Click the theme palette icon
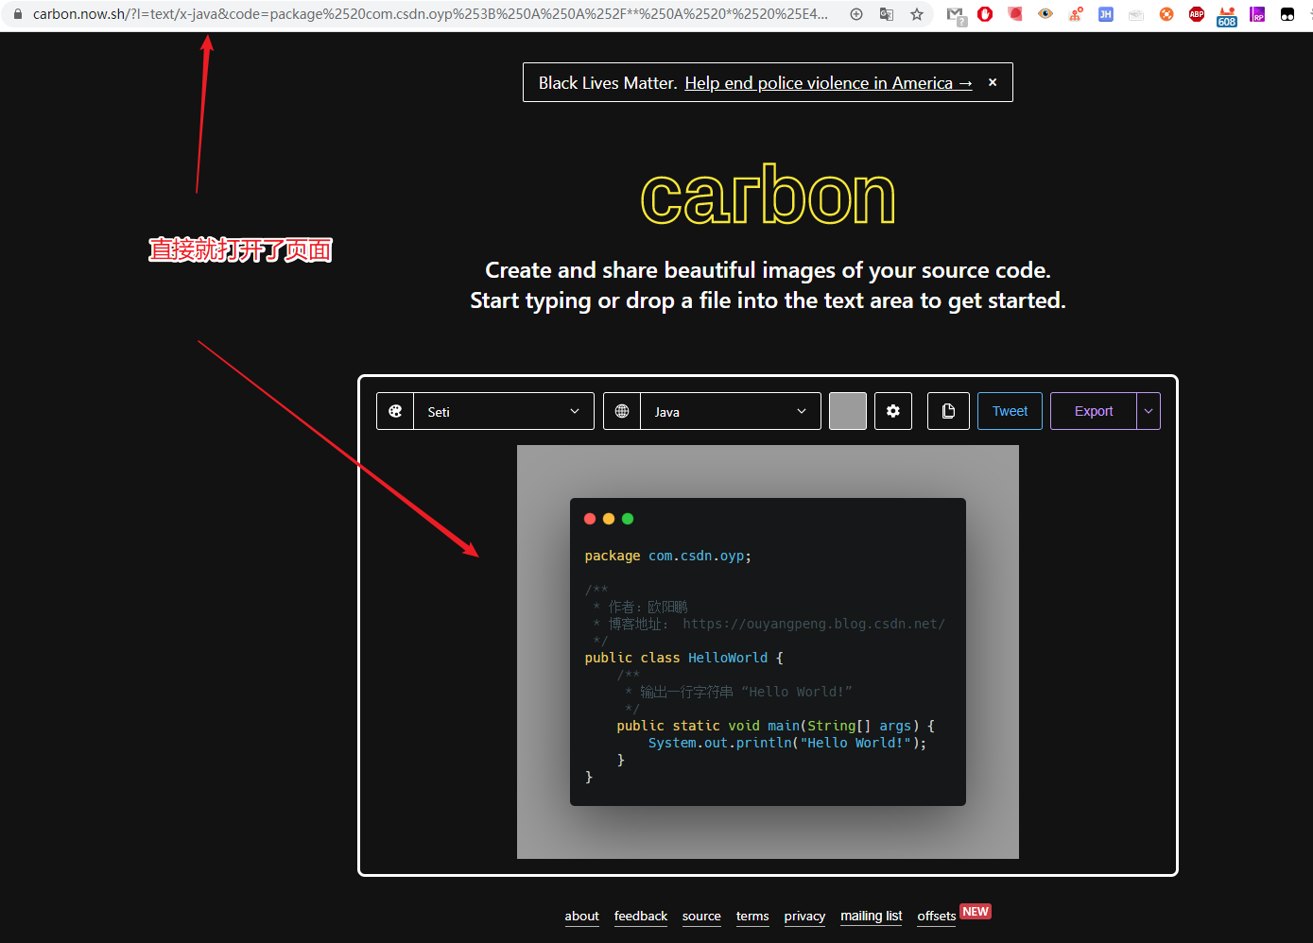Image resolution: width=1313 pixels, height=943 pixels. click(395, 411)
